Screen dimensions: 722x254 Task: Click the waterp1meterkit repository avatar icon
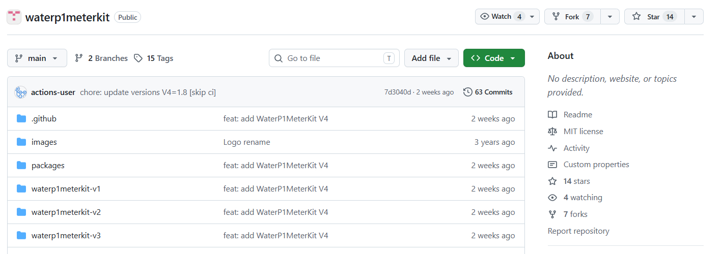[x=14, y=17]
